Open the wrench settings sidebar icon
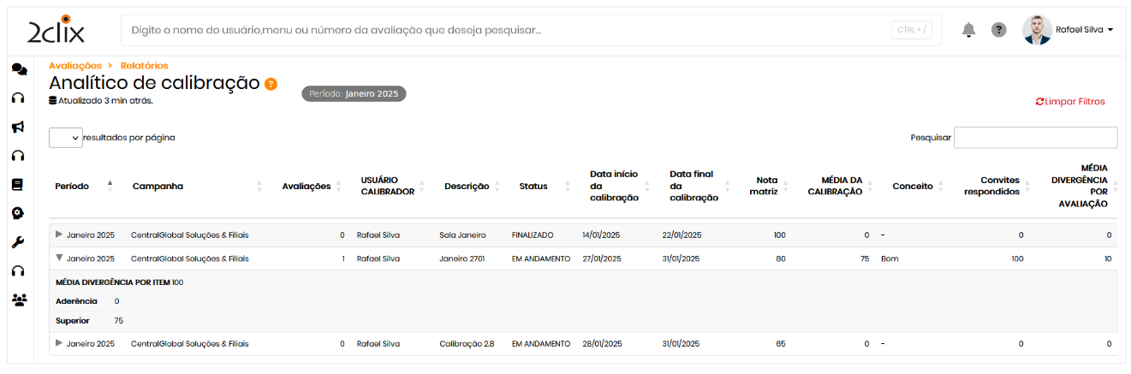Screen dimensions: 1131x374 coord(18,242)
